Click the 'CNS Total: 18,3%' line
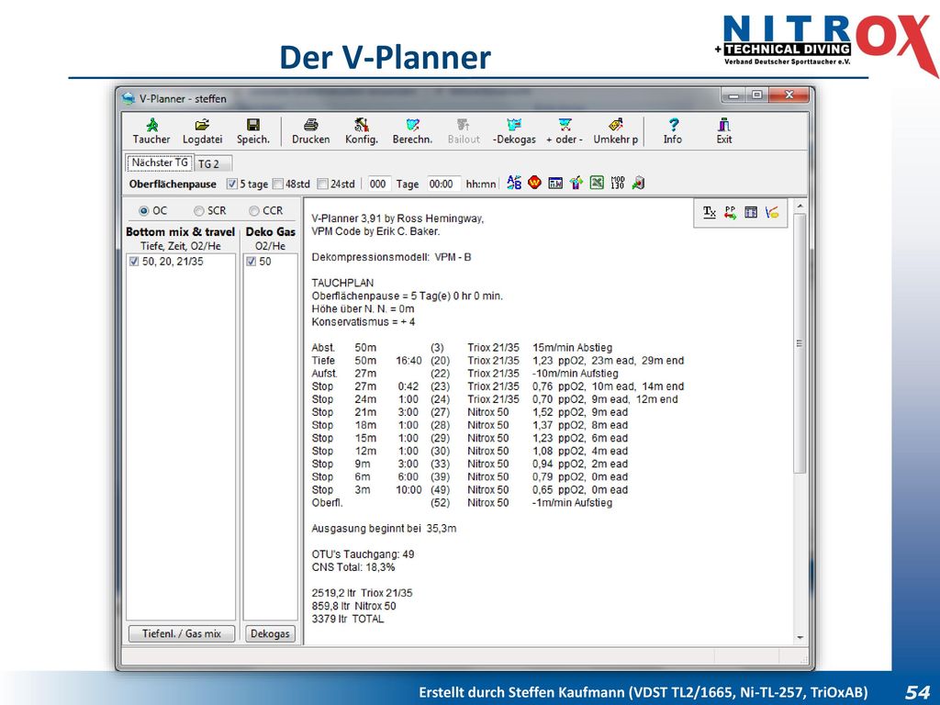The image size is (940, 705). (x=353, y=567)
